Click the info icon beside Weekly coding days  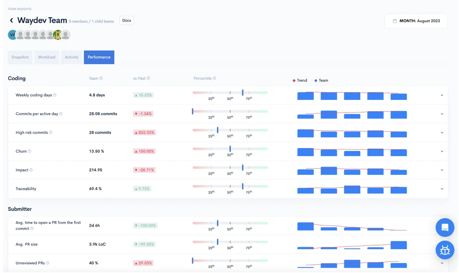pos(55,95)
